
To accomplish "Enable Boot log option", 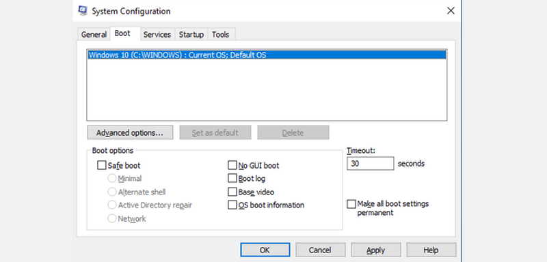I will tap(232, 179).
